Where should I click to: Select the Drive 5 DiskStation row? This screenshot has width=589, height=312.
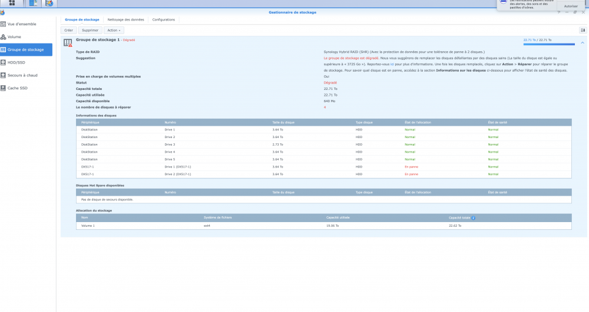[x=324, y=159]
